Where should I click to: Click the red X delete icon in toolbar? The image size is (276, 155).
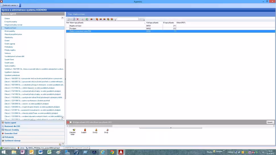(x=77, y=19)
